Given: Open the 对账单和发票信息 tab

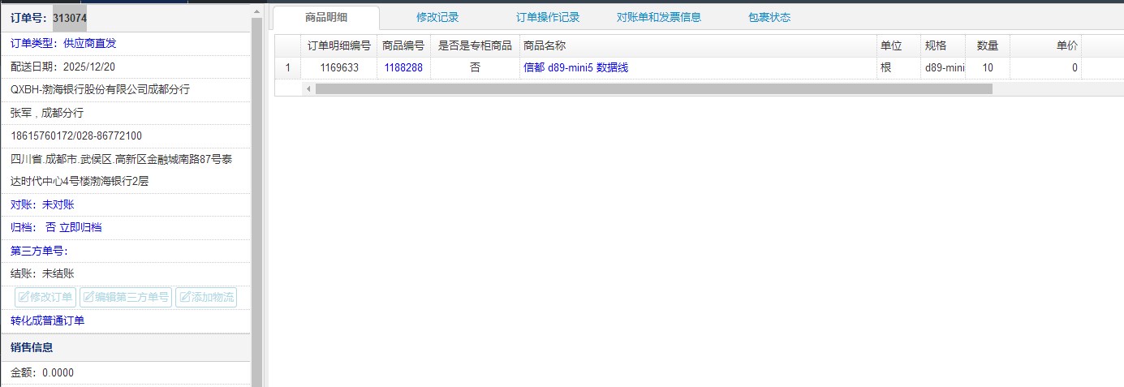Looking at the screenshot, I should [x=658, y=17].
